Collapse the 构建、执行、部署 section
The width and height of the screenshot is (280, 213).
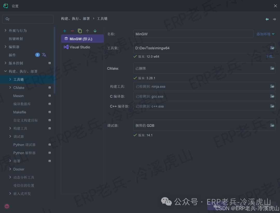pyautogui.click(x=5, y=71)
